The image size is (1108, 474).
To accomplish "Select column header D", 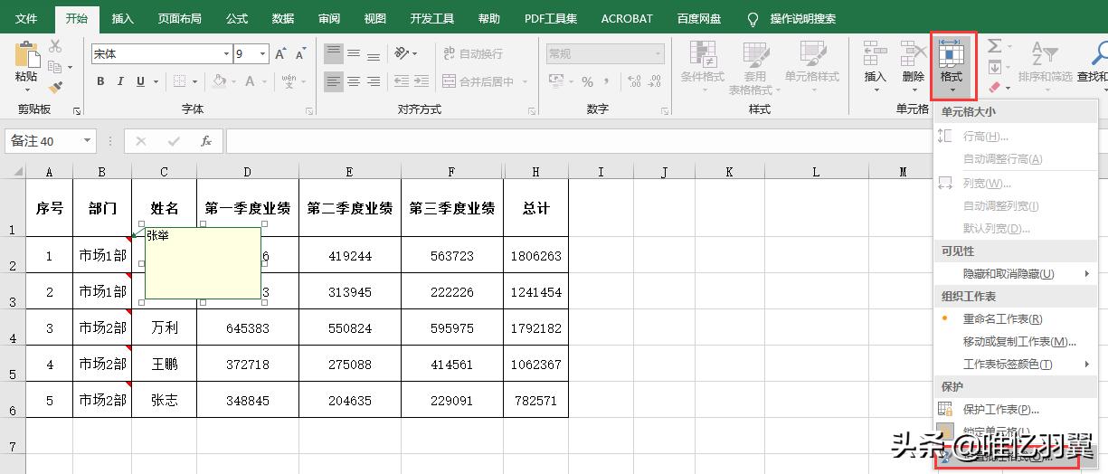I will (x=247, y=172).
